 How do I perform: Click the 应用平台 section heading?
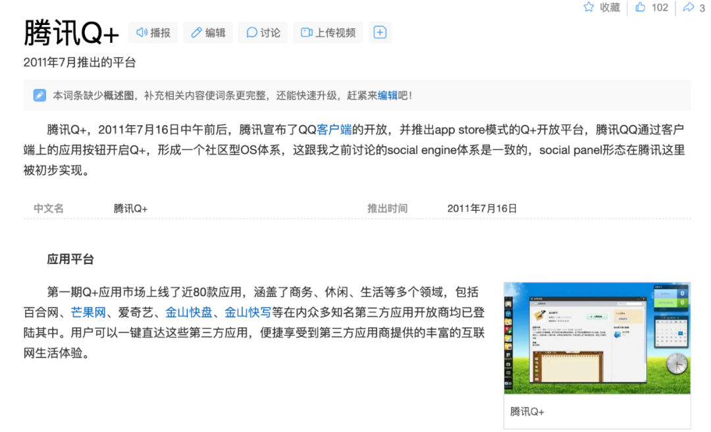70,259
